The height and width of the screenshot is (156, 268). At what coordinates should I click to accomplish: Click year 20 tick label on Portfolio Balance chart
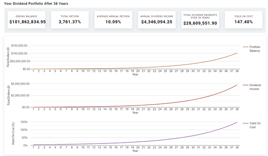pos(138,71)
